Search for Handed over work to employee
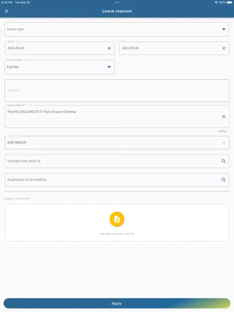Image resolution: width=234 pixels, height=312 pixels. coord(224,161)
